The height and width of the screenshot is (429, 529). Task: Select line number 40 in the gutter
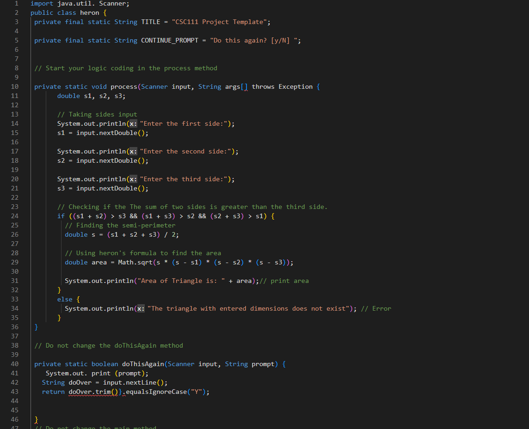tap(15, 364)
